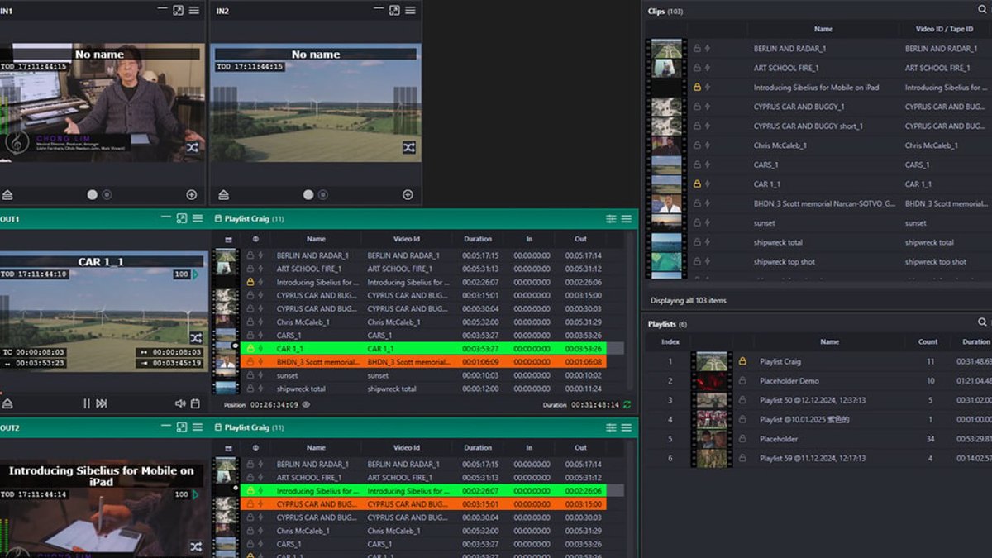Screen dimensions: 992x558
Task: Click the plus icon in IN1 panel
Action: tap(191, 195)
